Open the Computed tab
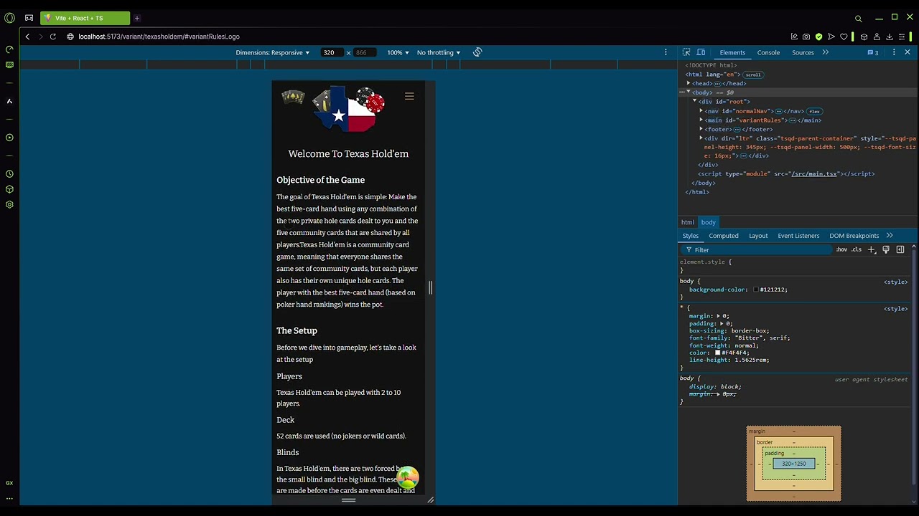 coord(724,236)
